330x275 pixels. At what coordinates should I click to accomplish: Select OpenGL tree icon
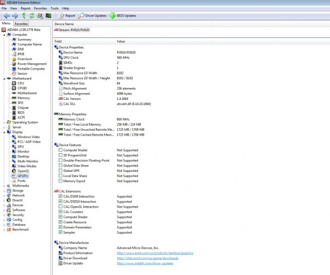14,171
